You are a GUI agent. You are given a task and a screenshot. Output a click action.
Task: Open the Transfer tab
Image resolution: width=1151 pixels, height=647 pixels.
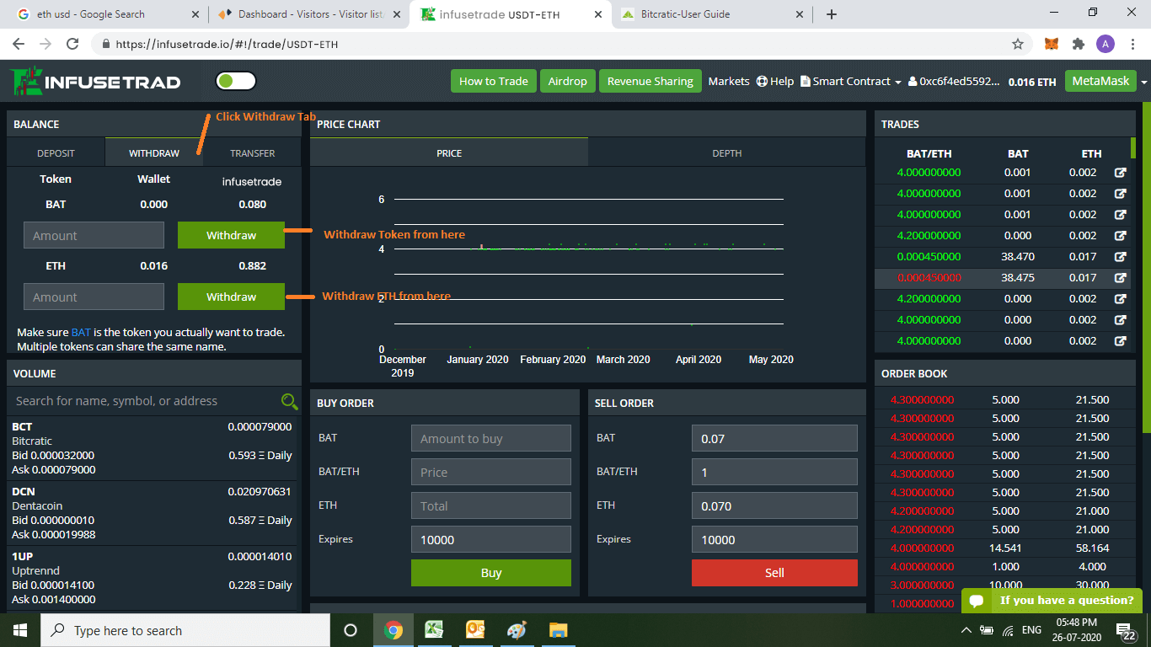(x=253, y=152)
